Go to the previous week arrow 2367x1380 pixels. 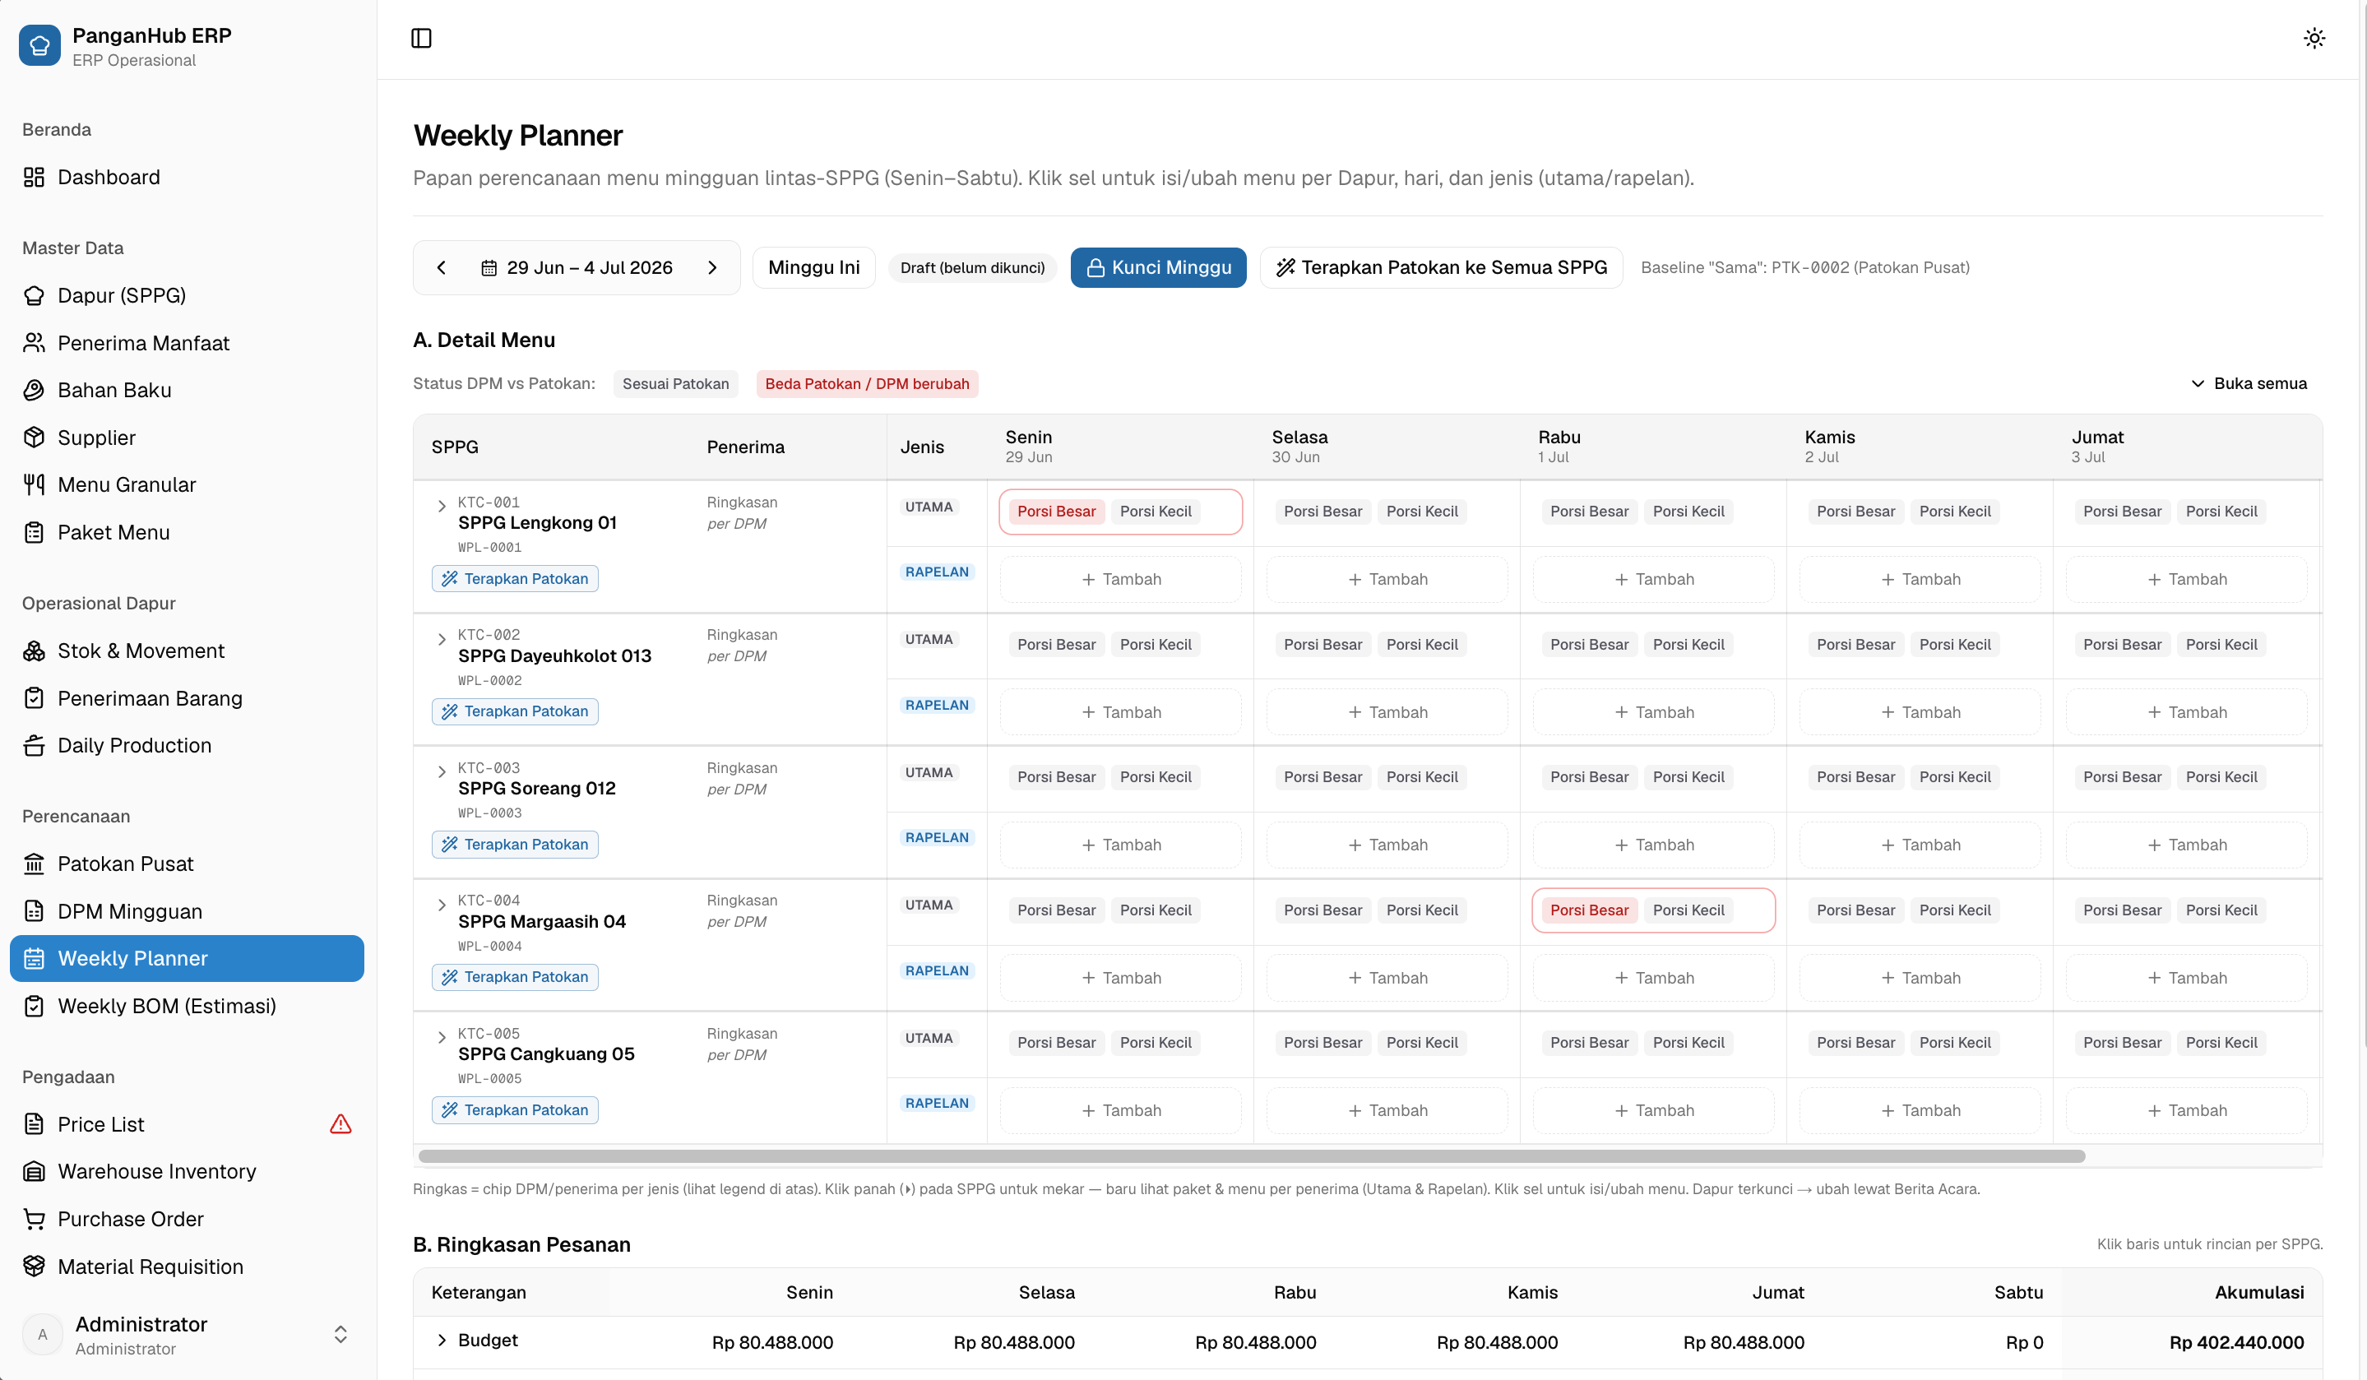[x=442, y=268]
